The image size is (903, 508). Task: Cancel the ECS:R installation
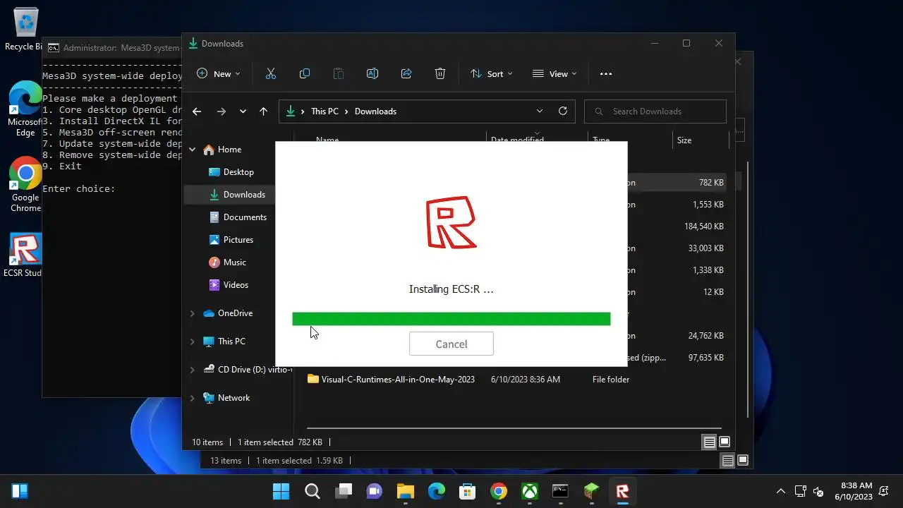coord(451,344)
